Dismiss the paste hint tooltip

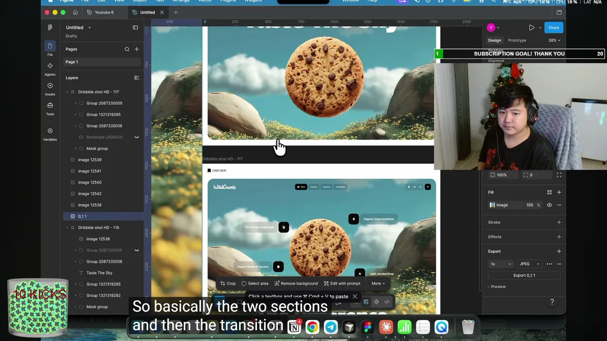pos(355,296)
